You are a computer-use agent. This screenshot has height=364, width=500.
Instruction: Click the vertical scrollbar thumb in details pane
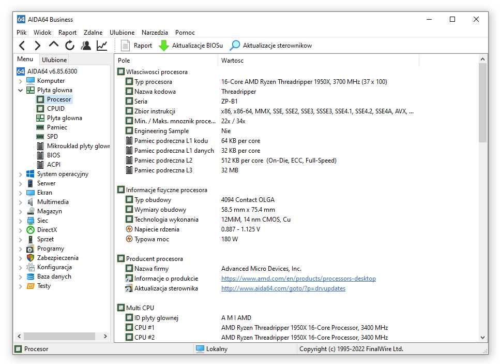point(482,103)
